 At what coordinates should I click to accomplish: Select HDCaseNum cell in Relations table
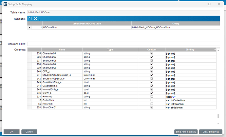click(87, 28)
